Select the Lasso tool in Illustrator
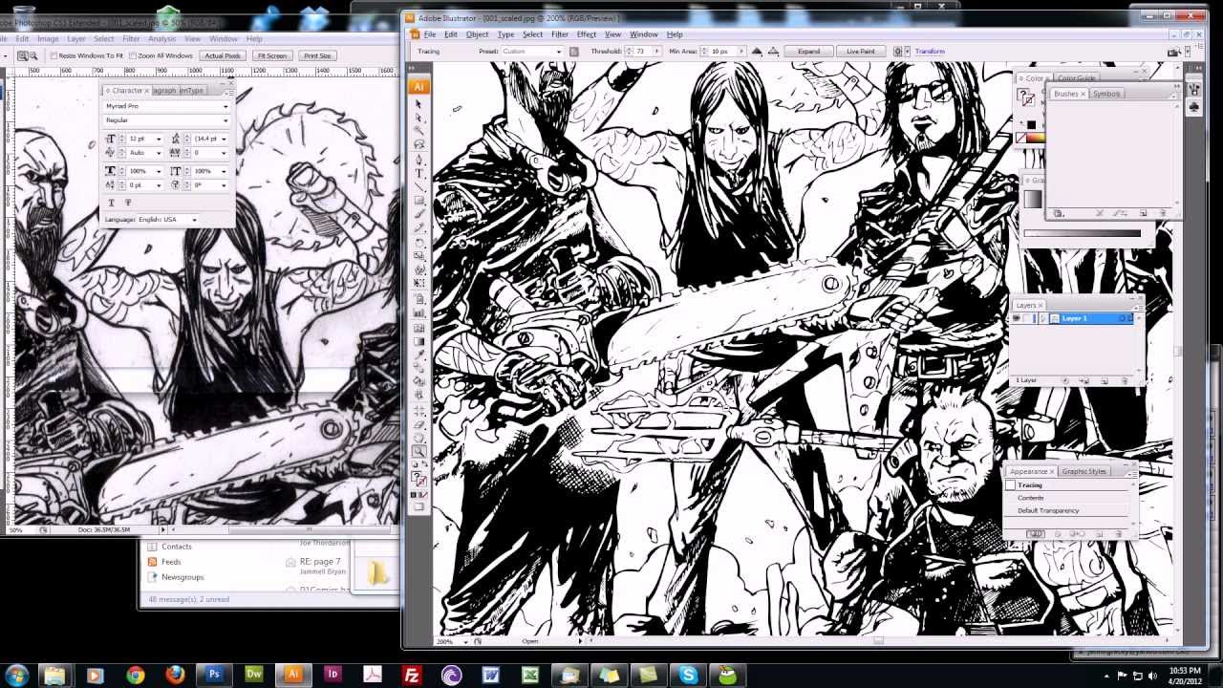1223x688 pixels. click(418, 143)
